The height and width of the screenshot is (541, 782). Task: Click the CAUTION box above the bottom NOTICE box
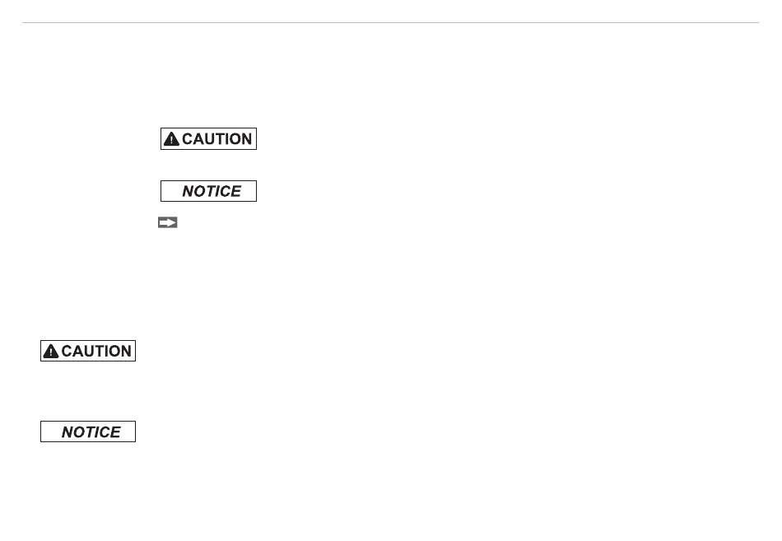88,351
